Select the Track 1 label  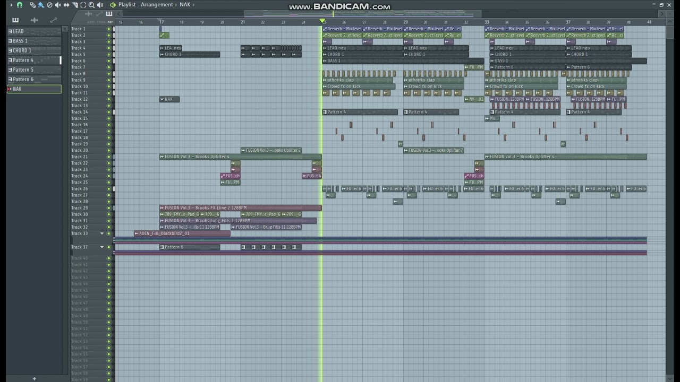tap(78, 29)
